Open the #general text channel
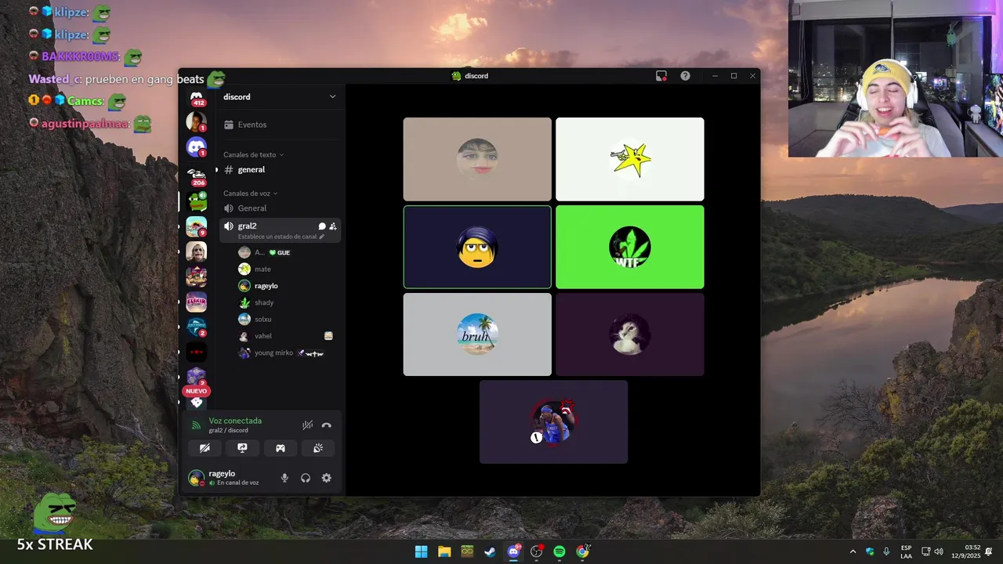 (x=280, y=170)
